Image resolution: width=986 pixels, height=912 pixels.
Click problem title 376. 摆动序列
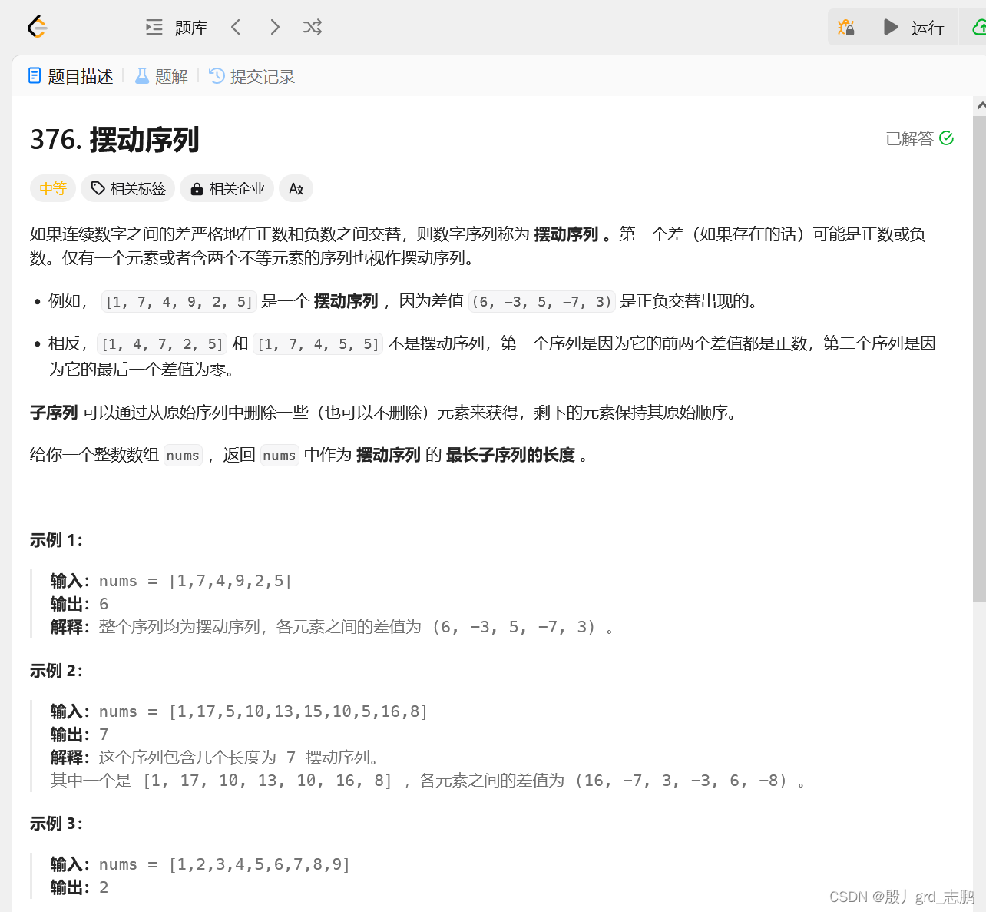coord(114,140)
